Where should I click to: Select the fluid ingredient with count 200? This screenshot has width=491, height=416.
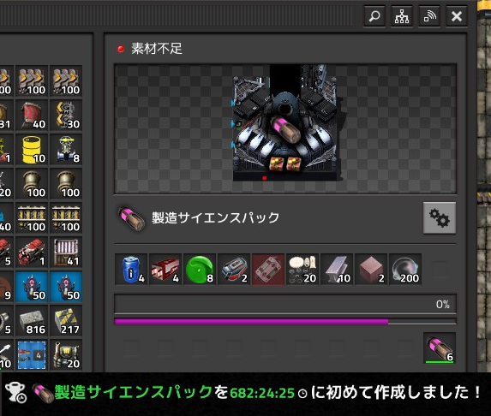coord(405,270)
